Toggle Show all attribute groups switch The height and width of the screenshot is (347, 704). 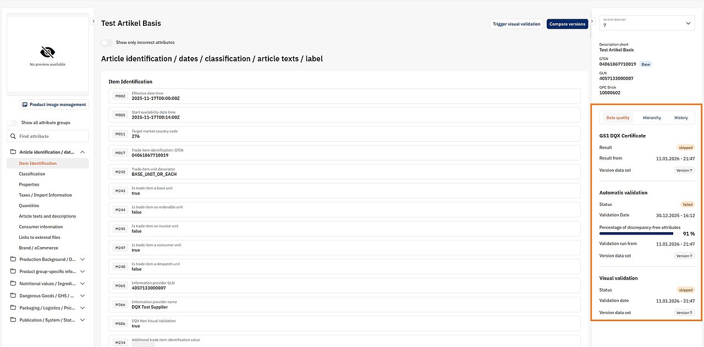coord(12,123)
